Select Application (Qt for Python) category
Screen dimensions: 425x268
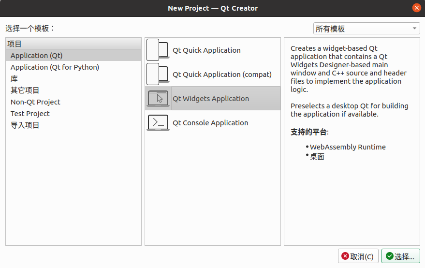pyautogui.click(x=73, y=67)
